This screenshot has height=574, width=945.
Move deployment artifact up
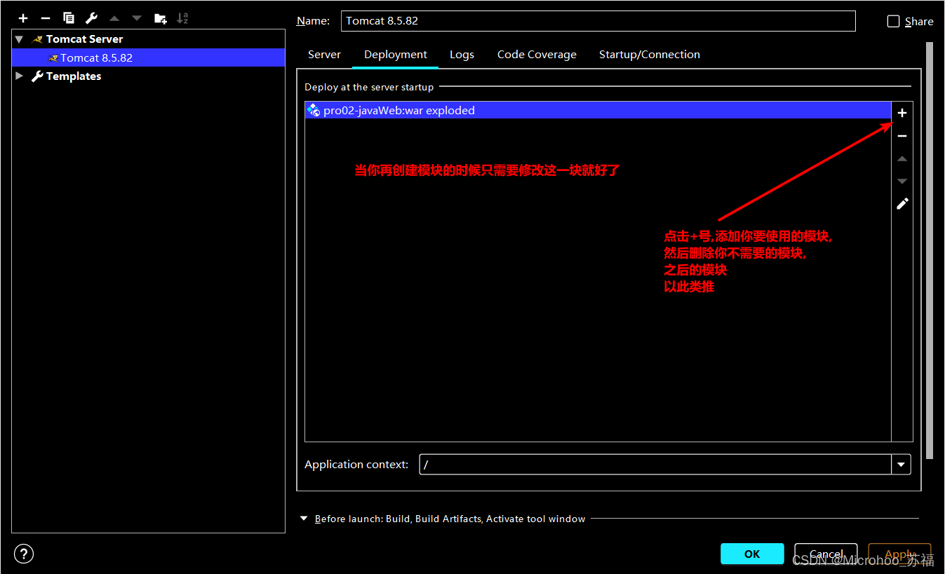[x=902, y=159]
